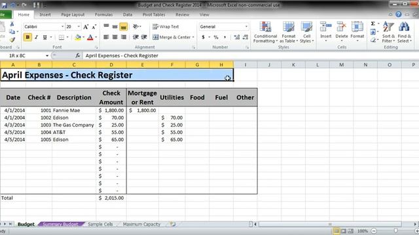Viewport: 419px width, 235px height.
Task: Open the Formulas ribbon tab
Action: [x=103, y=14]
